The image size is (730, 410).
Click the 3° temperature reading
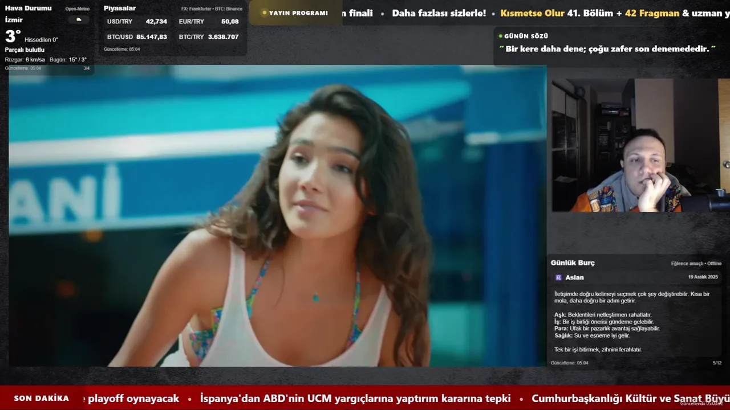[x=13, y=36]
